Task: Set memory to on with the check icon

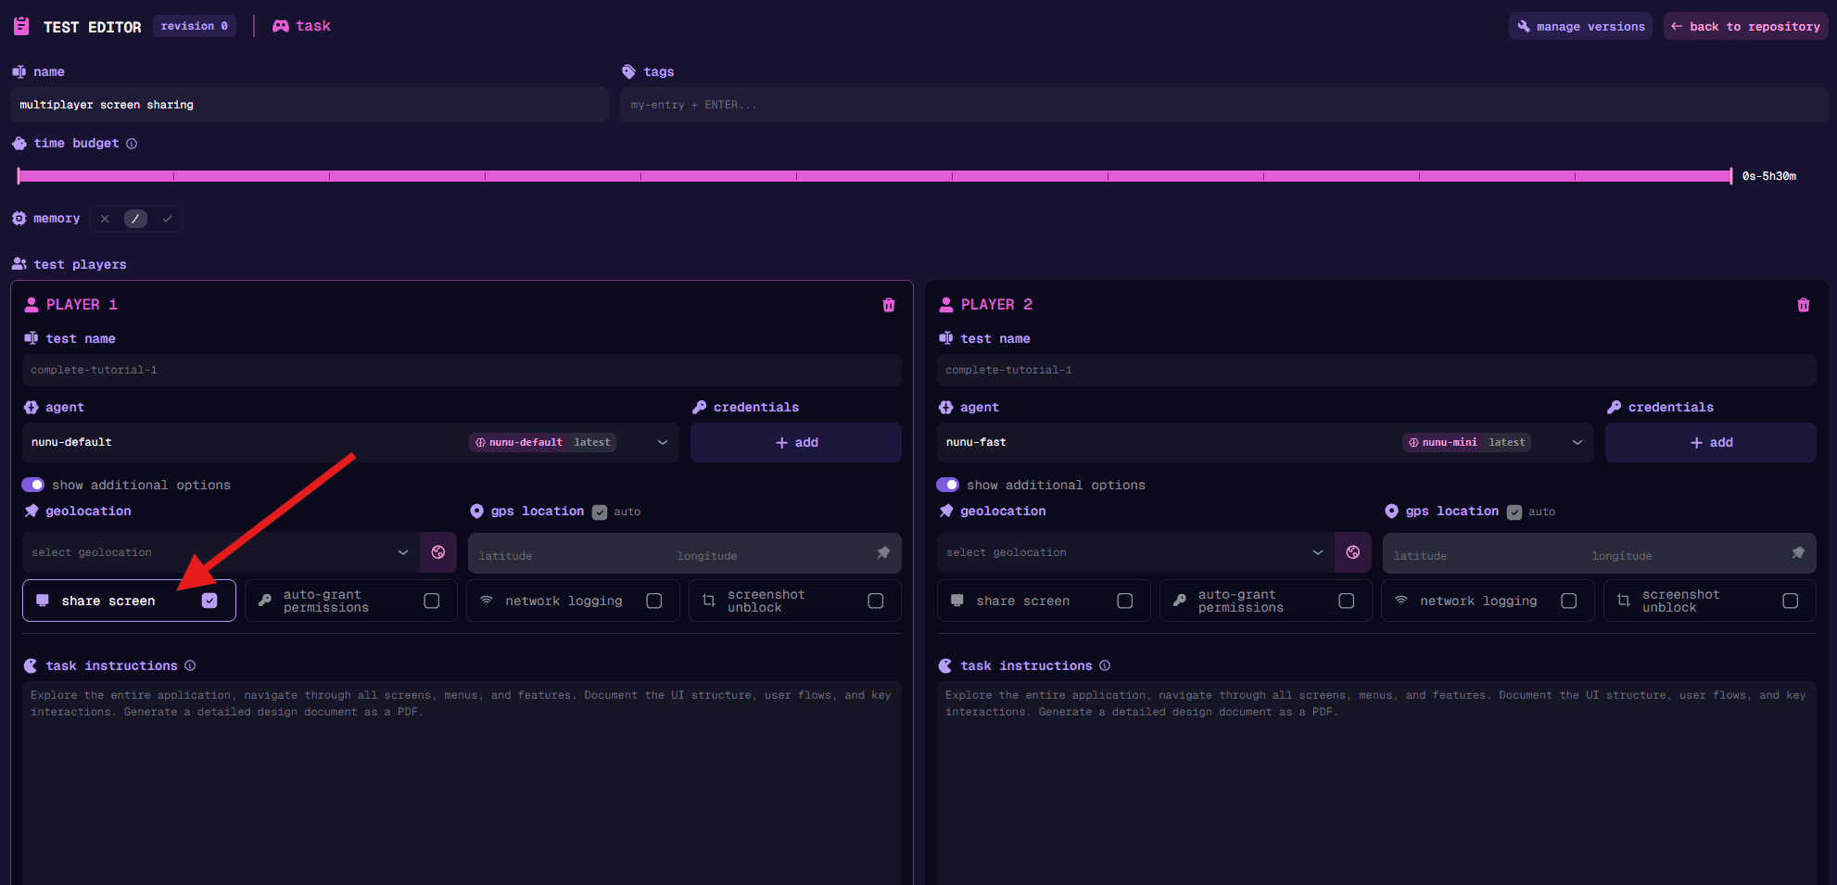Action: [167, 219]
